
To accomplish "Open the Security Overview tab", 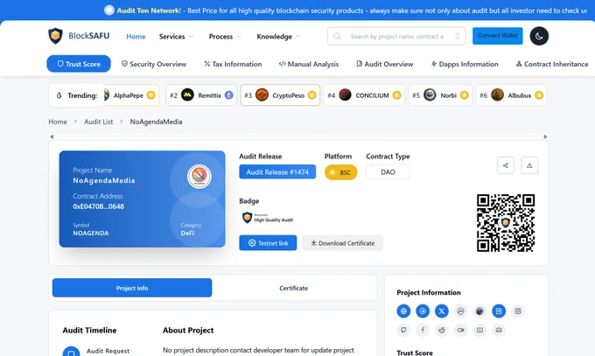I will point(154,64).
